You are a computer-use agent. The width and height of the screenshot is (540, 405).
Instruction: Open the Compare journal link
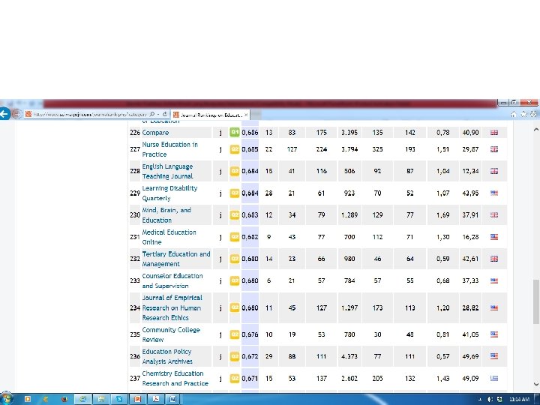155,133
